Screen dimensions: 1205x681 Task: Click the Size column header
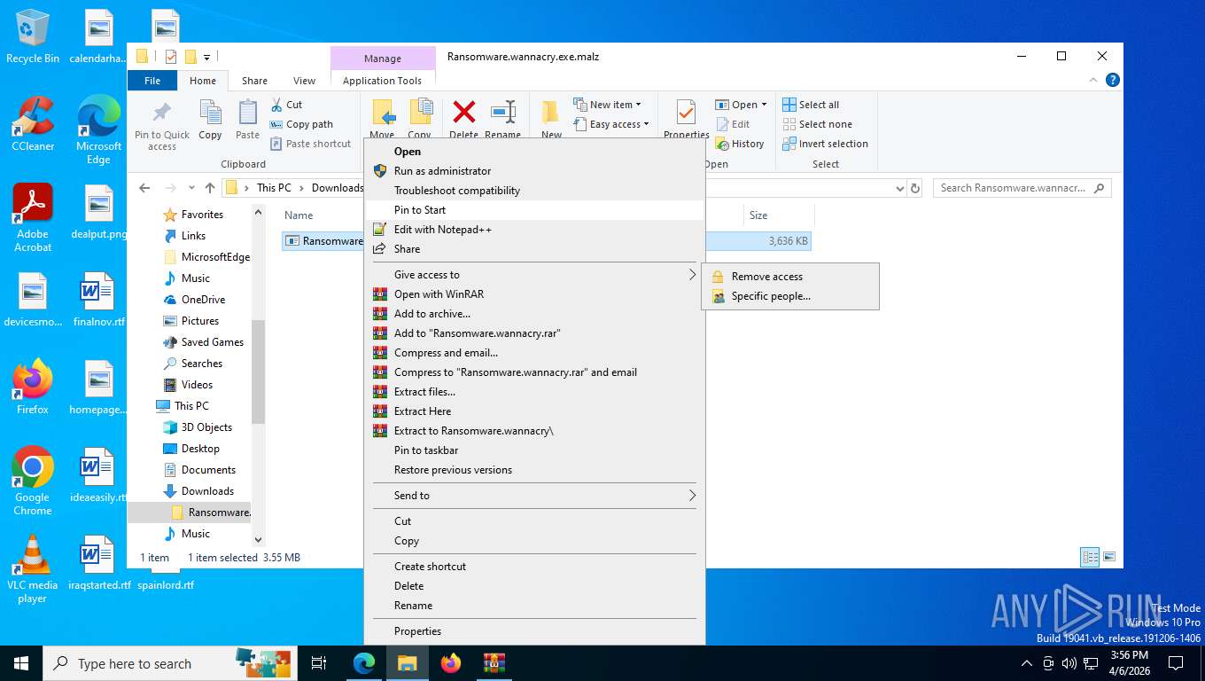point(778,215)
